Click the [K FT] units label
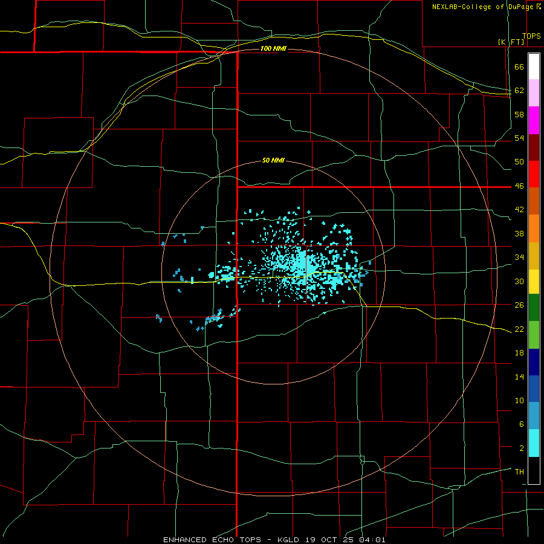Viewport: 544px width, 544px height. (x=511, y=42)
